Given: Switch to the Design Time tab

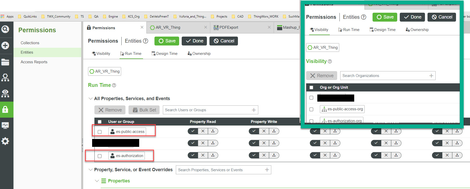Looking at the screenshot, I should point(164,54).
